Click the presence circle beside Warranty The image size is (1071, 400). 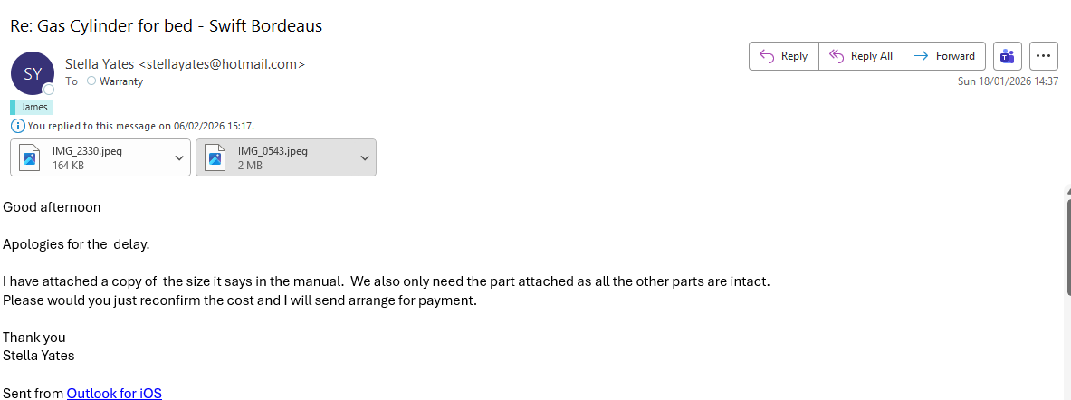pyautogui.click(x=91, y=81)
